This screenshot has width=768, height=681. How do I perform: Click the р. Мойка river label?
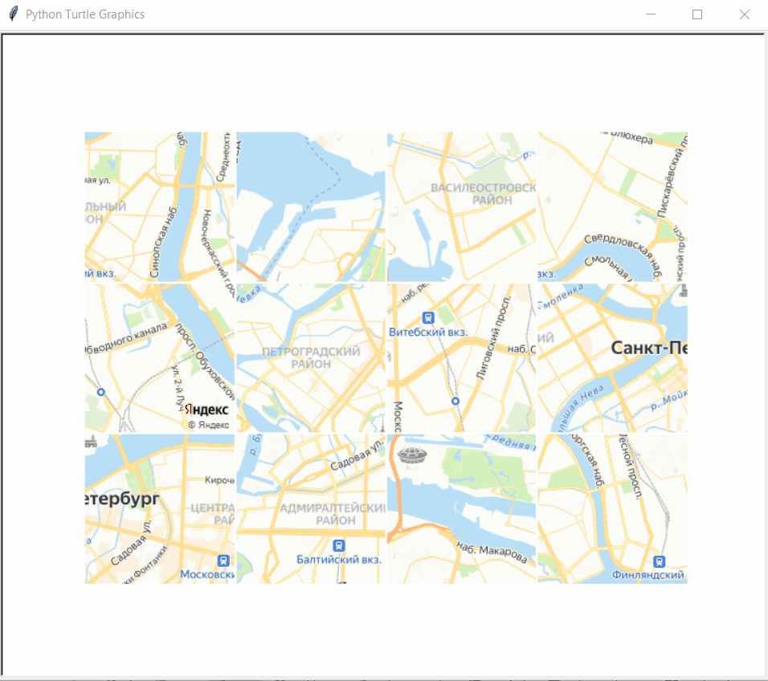669,401
